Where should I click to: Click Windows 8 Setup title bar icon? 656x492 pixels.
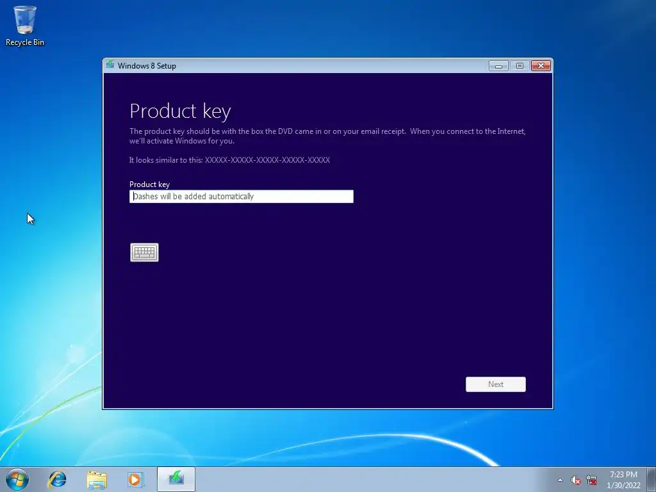tap(110, 65)
